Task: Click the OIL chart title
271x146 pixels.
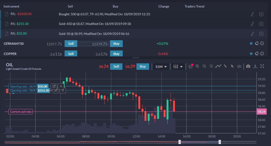Action: pos(9,65)
